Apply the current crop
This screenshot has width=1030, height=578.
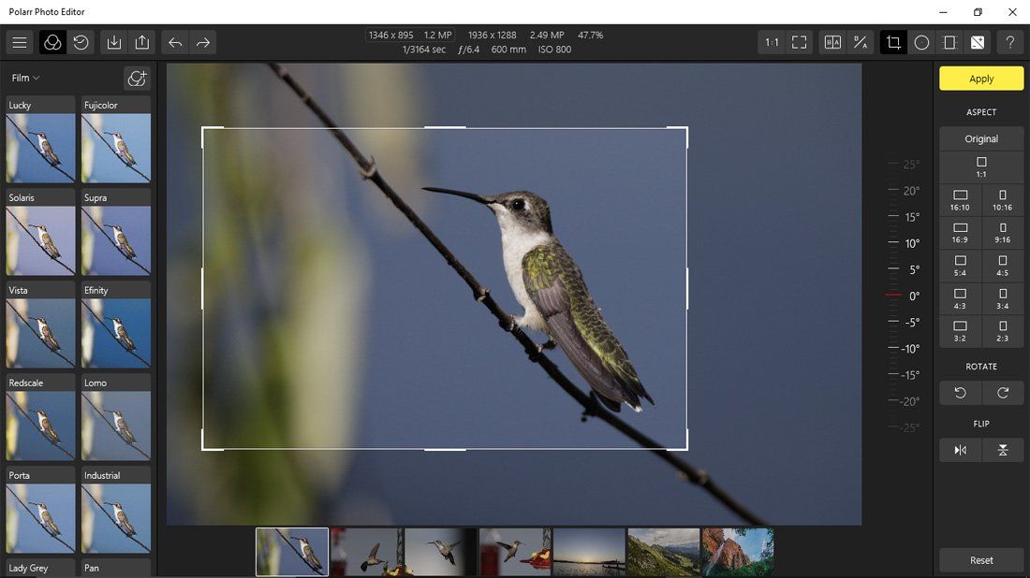click(x=980, y=79)
